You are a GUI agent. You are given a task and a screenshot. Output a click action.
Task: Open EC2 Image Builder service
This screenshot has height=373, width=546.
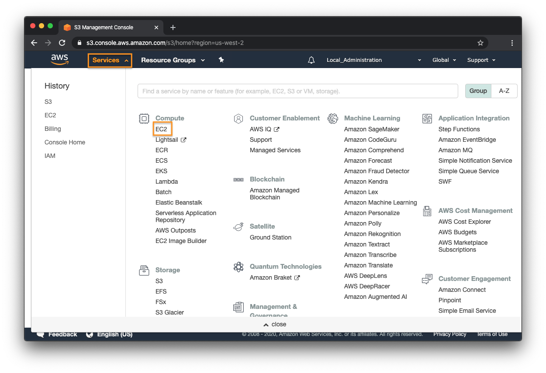coord(181,241)
